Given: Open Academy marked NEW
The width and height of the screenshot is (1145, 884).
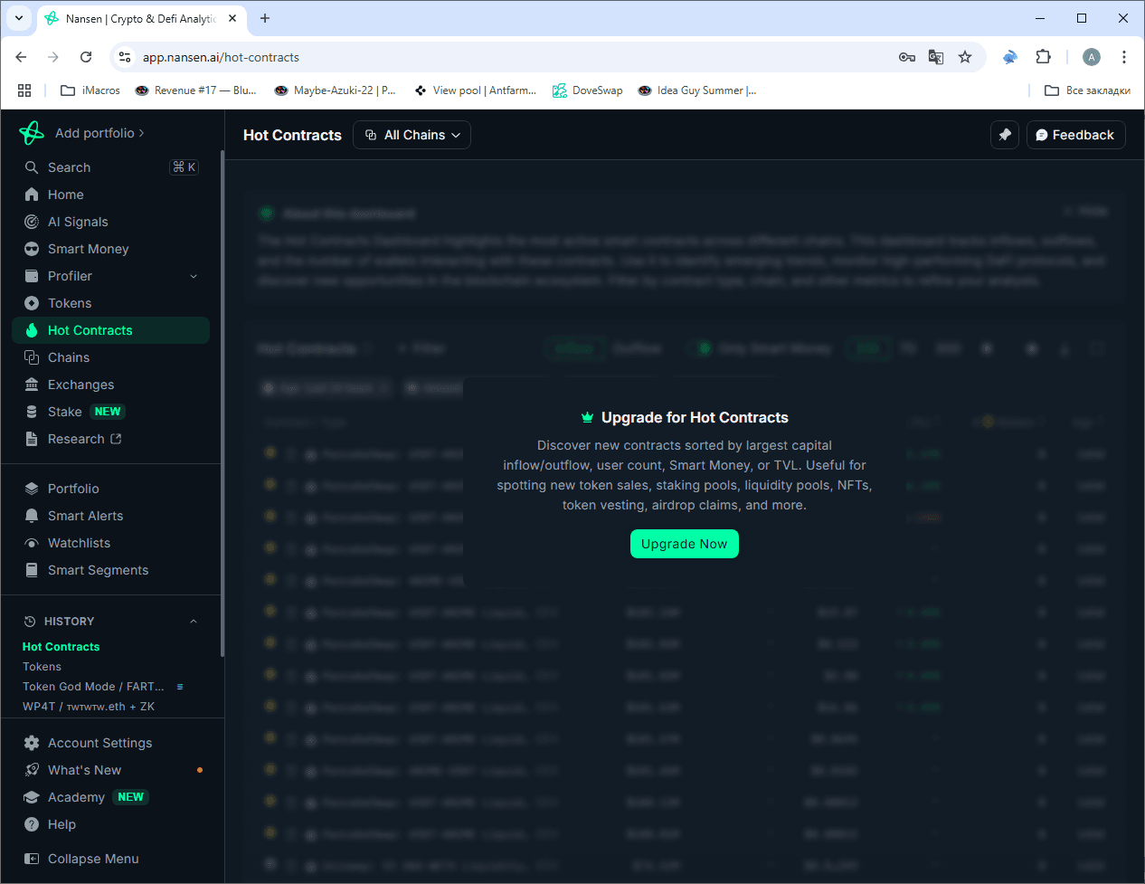Looking at the screenshot, I should tap(111, 797).
